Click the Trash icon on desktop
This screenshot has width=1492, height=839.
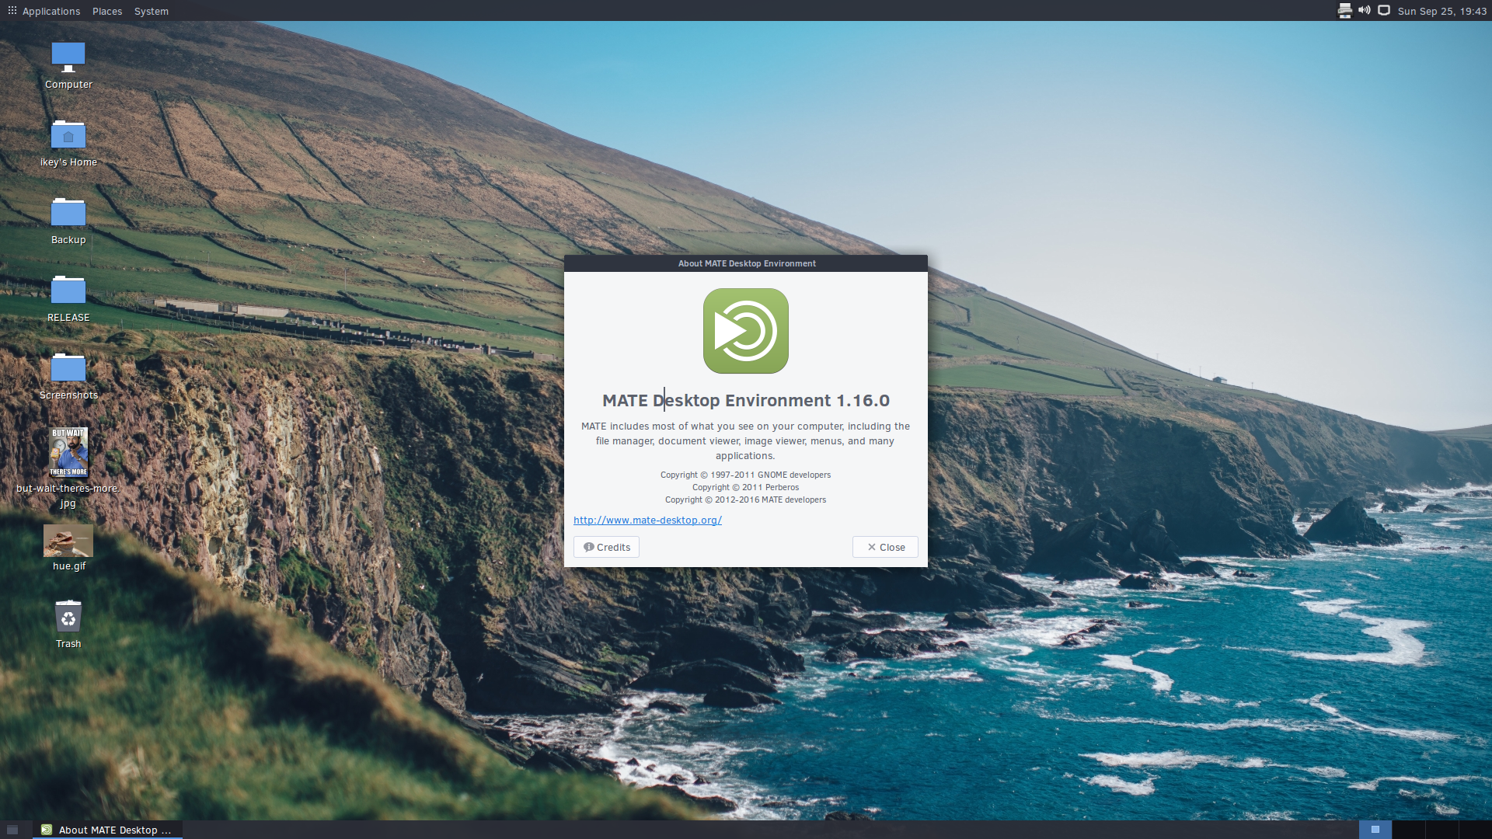coord(68,618)
